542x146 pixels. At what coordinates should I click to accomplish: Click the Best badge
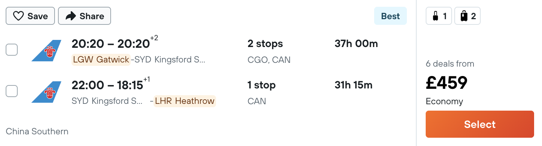pyautogui.click(x=390, y=16)
